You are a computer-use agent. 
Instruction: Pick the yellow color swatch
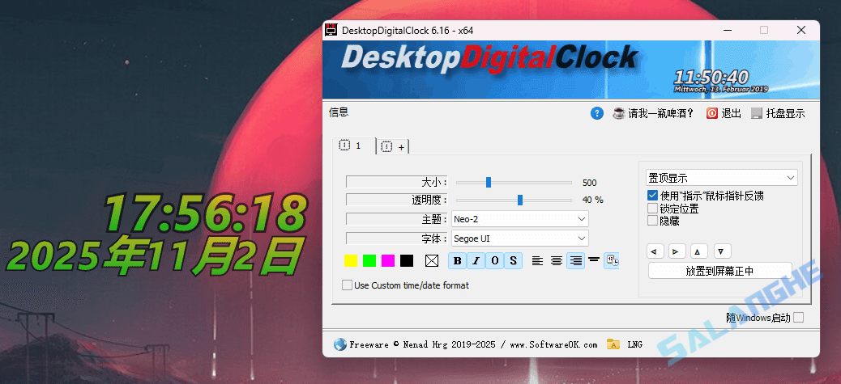(350, 260)
